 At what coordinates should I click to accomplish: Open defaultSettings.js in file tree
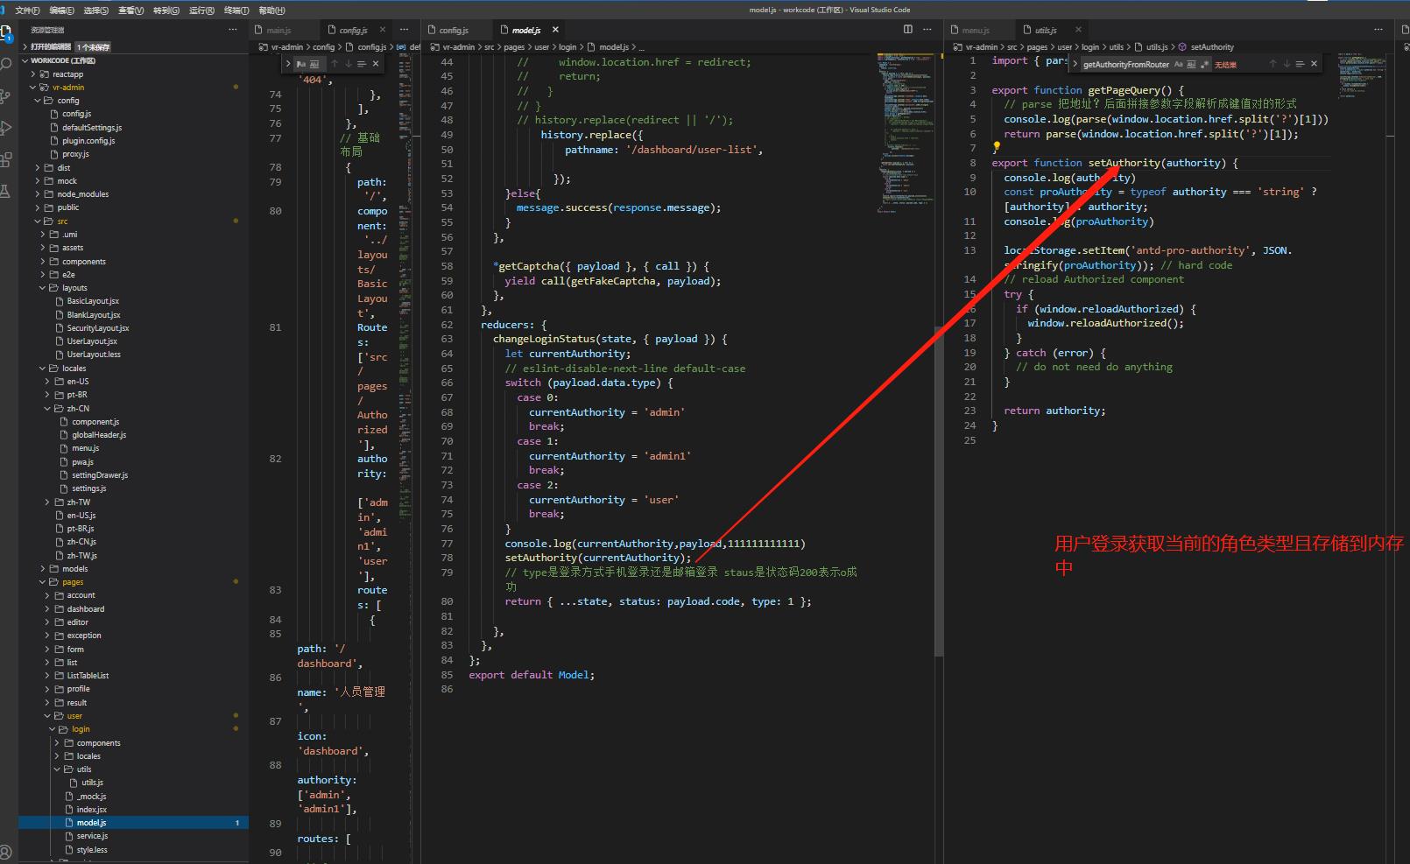coord(92,128)
